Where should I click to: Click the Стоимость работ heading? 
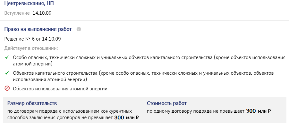pos(166,103)
